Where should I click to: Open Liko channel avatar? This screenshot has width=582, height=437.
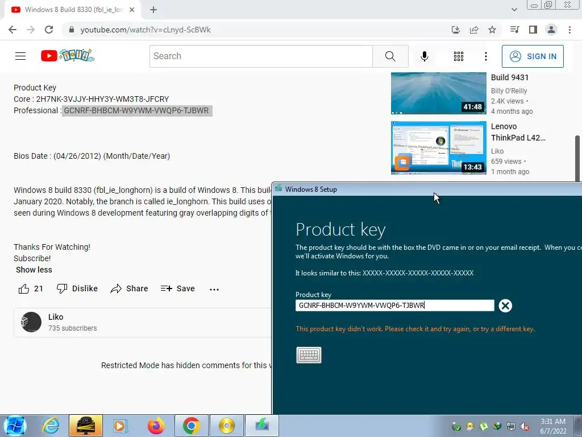click(x=31, y=322)
